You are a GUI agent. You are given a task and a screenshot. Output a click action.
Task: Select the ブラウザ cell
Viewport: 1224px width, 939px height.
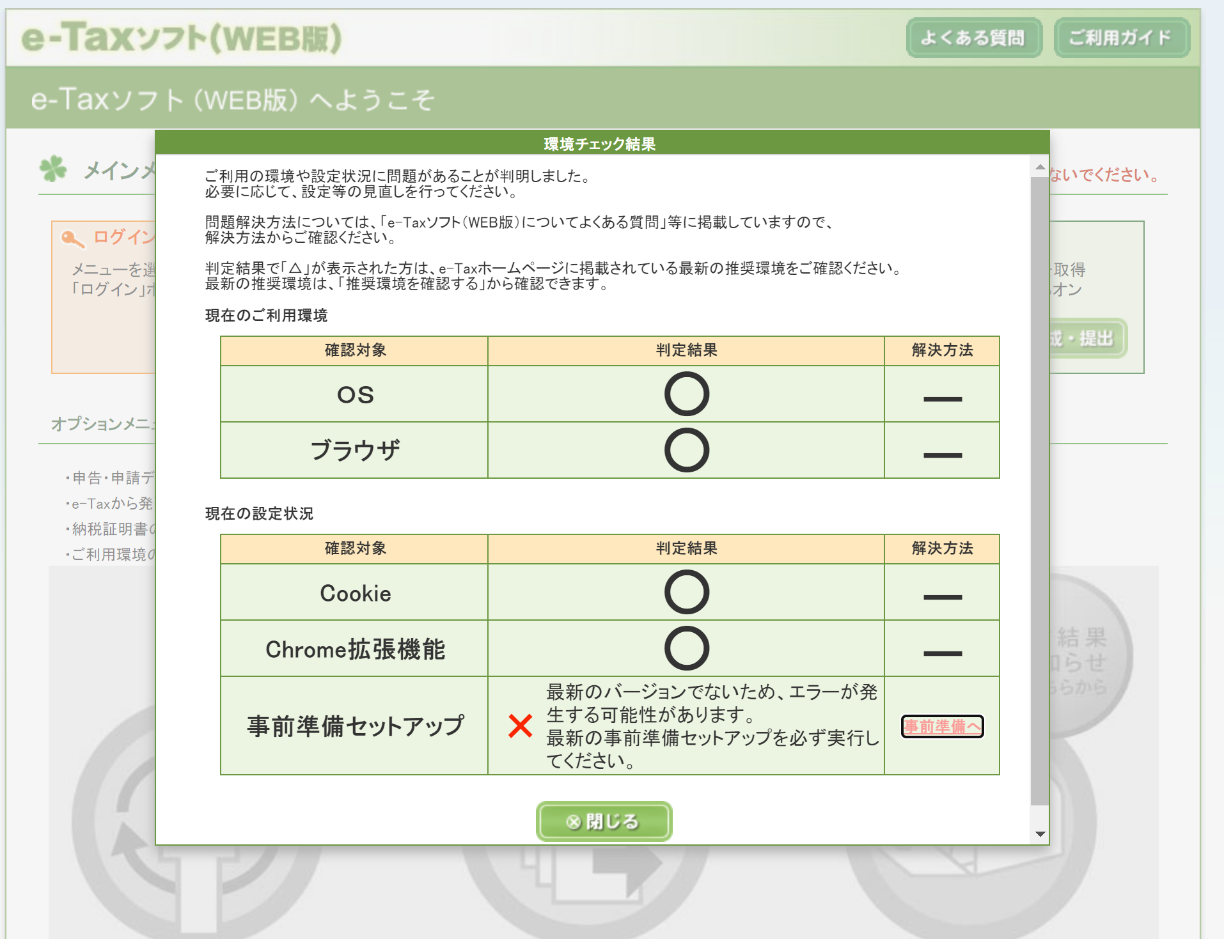tap(355, 451)
